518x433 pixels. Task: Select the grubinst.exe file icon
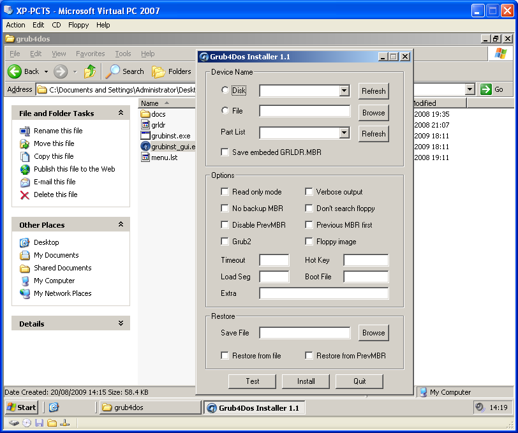pyautogui.click(x=145, y=135)
